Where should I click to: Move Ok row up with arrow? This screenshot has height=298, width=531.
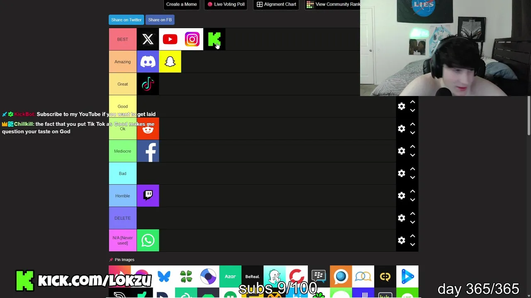[412, 124]
